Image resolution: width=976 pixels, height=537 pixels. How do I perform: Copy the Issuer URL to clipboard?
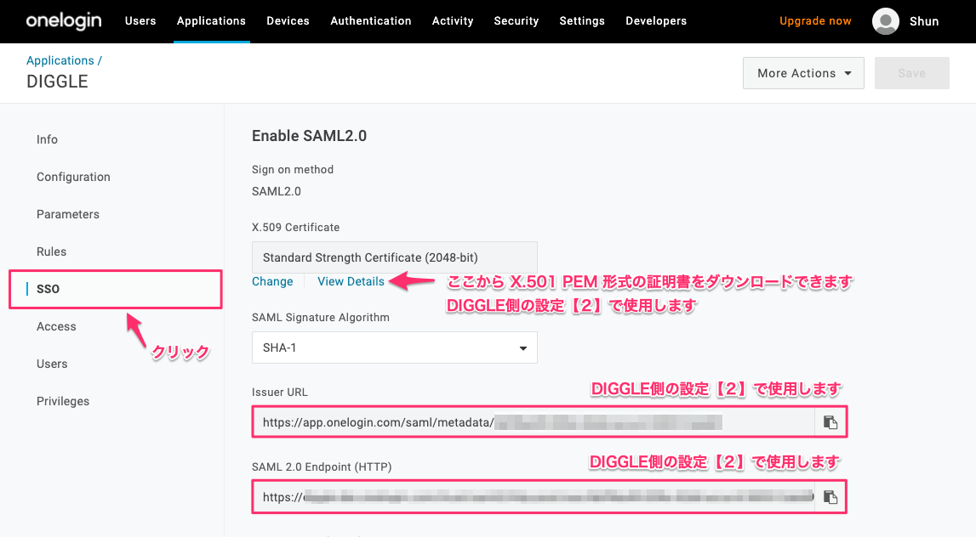pos(830,422)
